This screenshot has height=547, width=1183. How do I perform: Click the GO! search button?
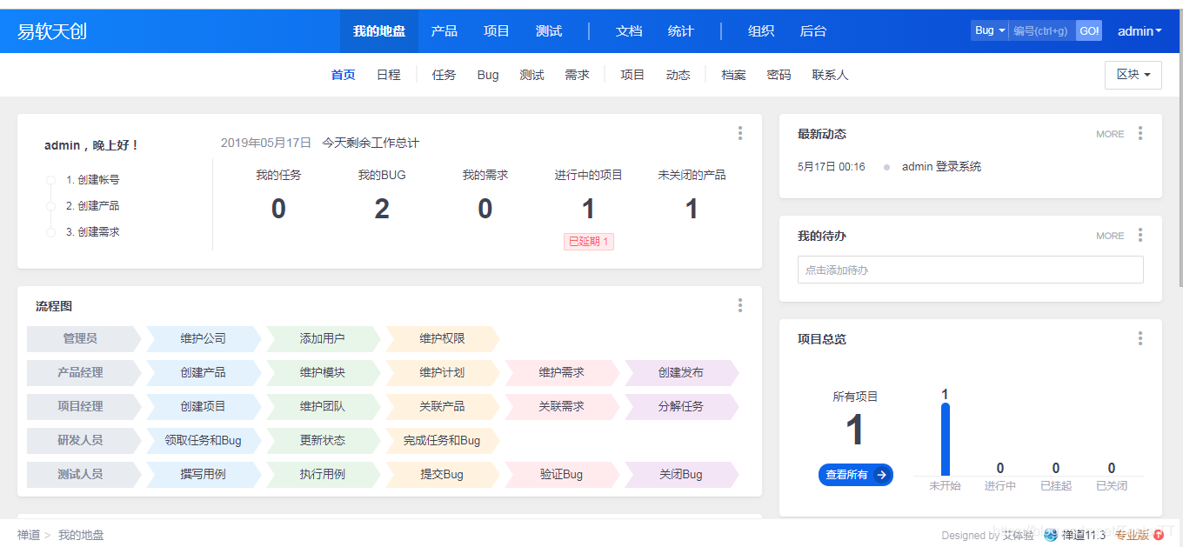(x=1088, y=30)
